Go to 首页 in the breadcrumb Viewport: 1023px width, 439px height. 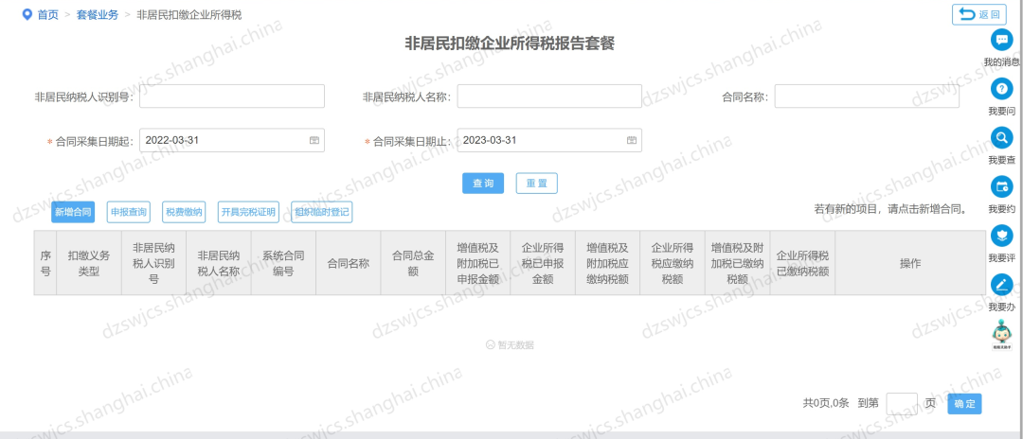pyautogui.click(x=47, y=14)
